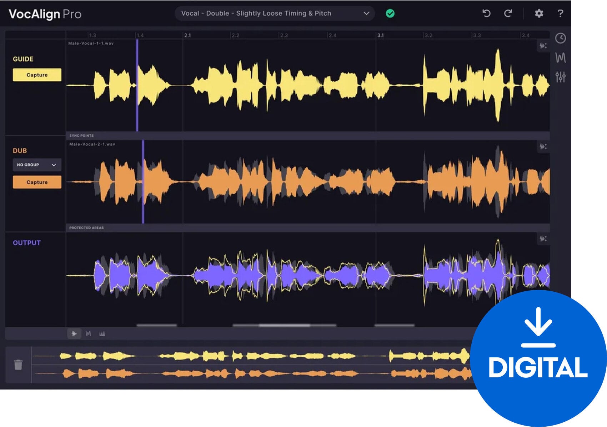
Task: Open the settings sliders panel in right sidebar
Action: point(560,76)
